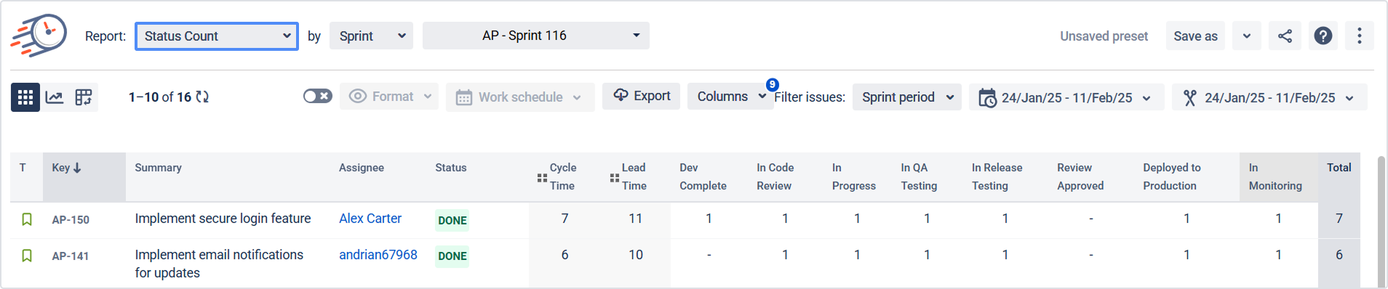Click the In Release Testing column header

coord(997,176)
